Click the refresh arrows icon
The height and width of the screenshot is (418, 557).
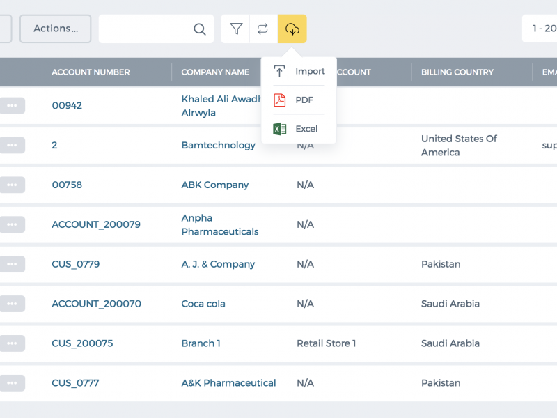263,29
